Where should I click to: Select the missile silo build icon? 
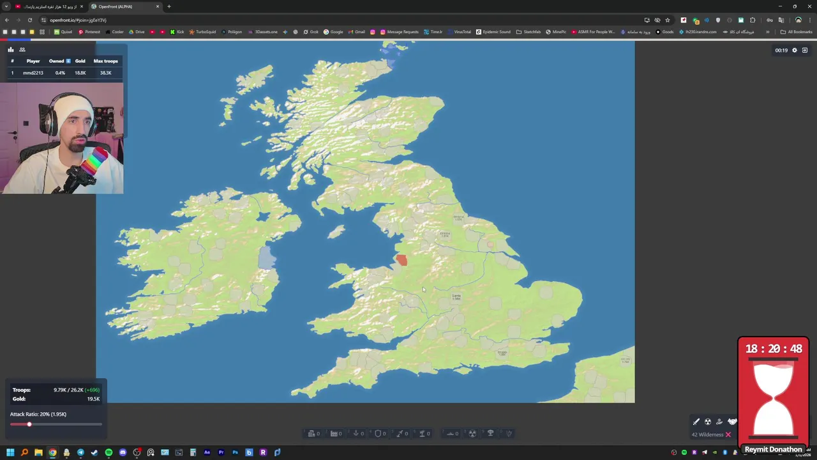400,433
